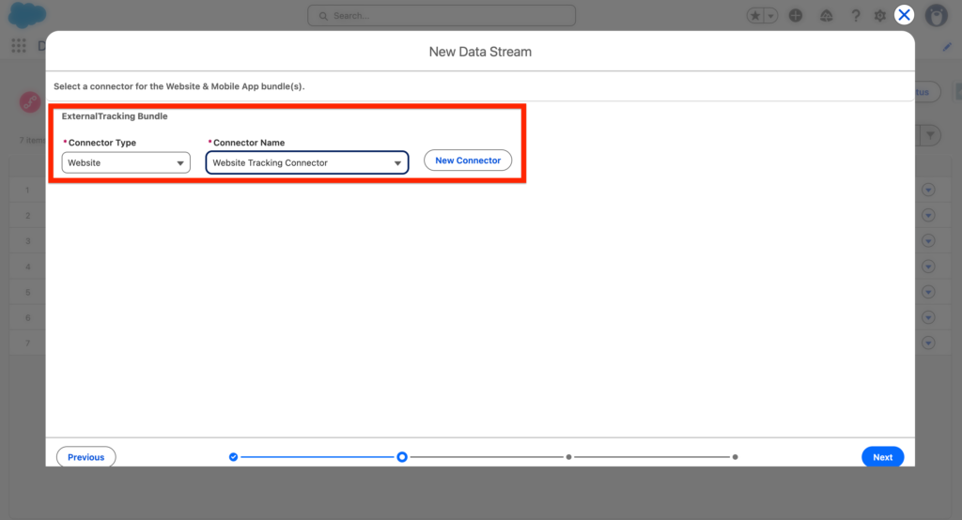962x520 pixels.
Task: Open the user profile avatar
Action: (936, 16)
